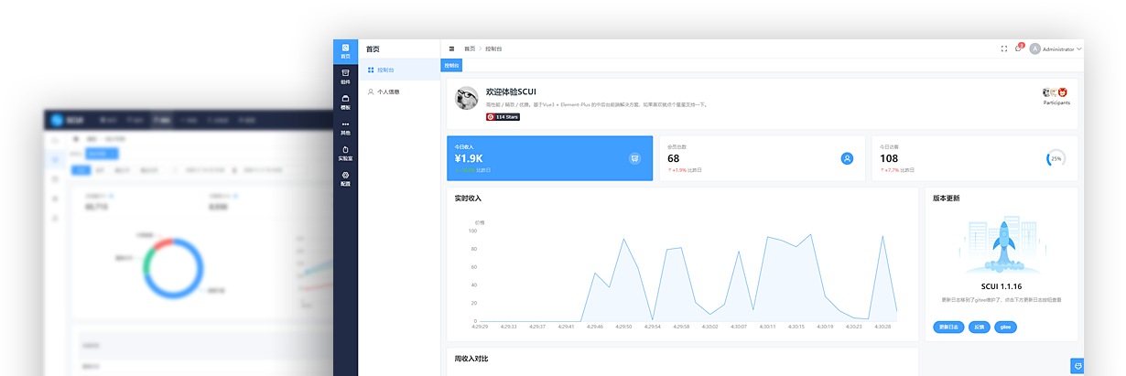This screenshot has width=1126, height=376.
Task: Open the message notifications icon
Action: (x=1018, y=48)
